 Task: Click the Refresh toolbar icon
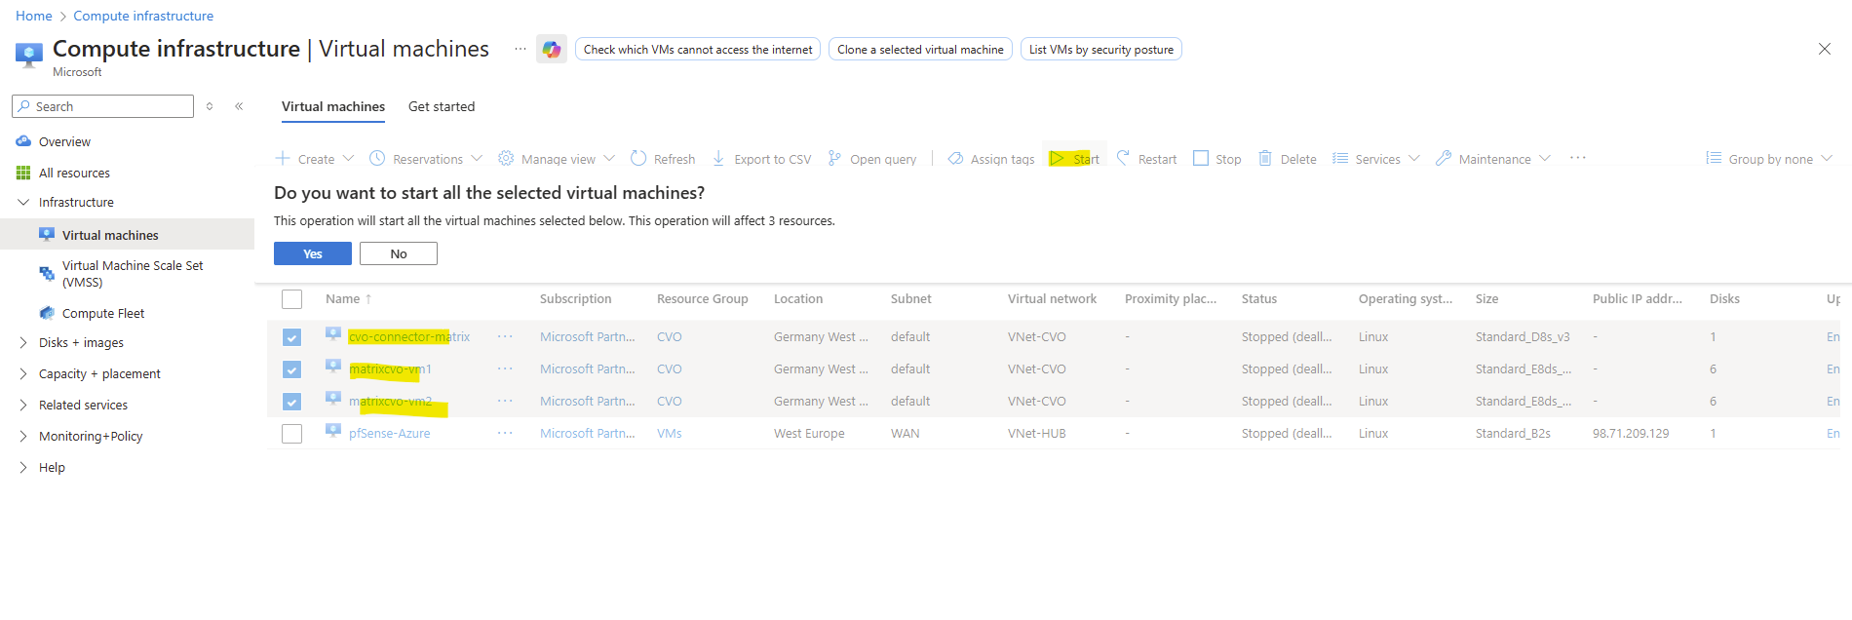pyautogui.click(x=638, y=158)
